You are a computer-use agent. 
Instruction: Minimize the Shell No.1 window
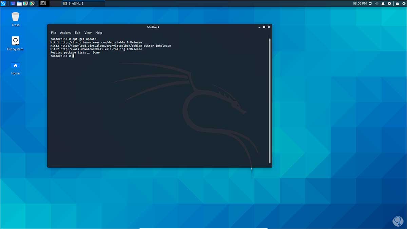tap(259, 27)
